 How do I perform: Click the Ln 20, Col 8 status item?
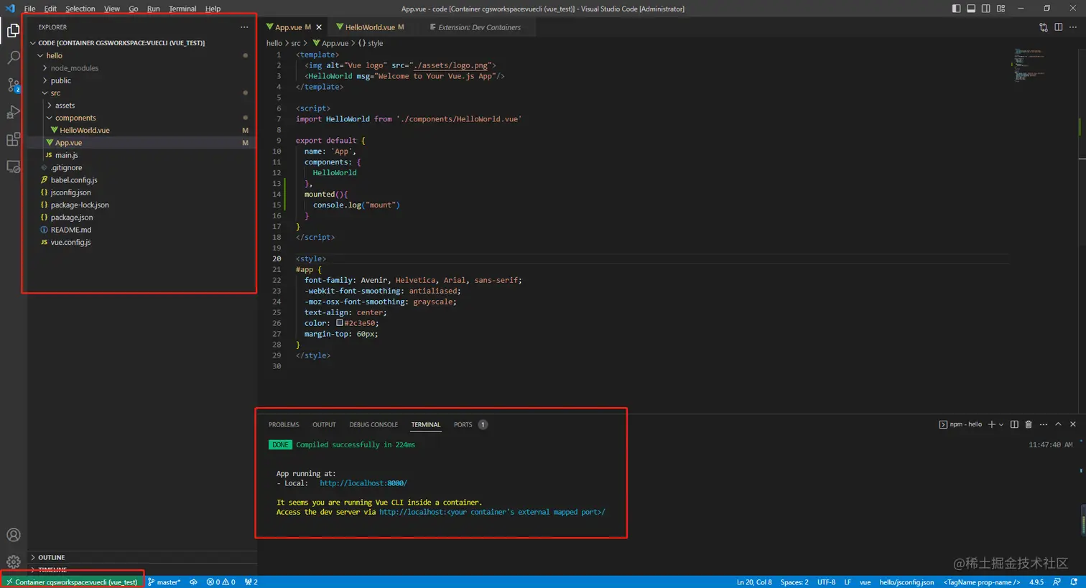click(x=754, y=582)
